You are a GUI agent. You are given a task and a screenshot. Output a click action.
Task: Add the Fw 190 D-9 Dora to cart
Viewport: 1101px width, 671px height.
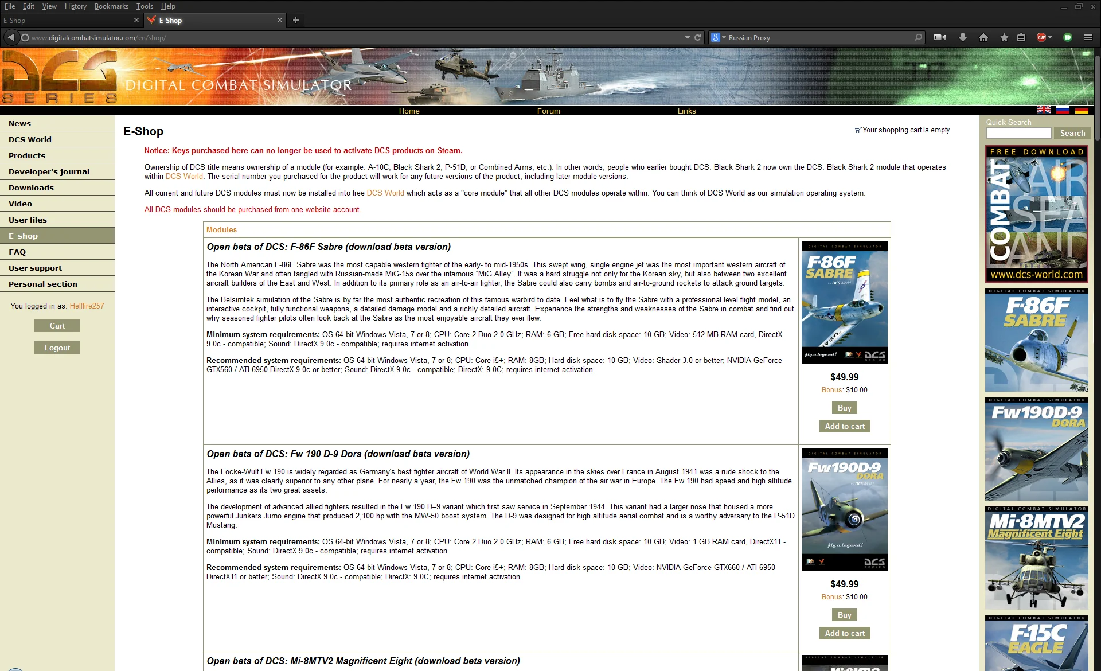[845, 633]
